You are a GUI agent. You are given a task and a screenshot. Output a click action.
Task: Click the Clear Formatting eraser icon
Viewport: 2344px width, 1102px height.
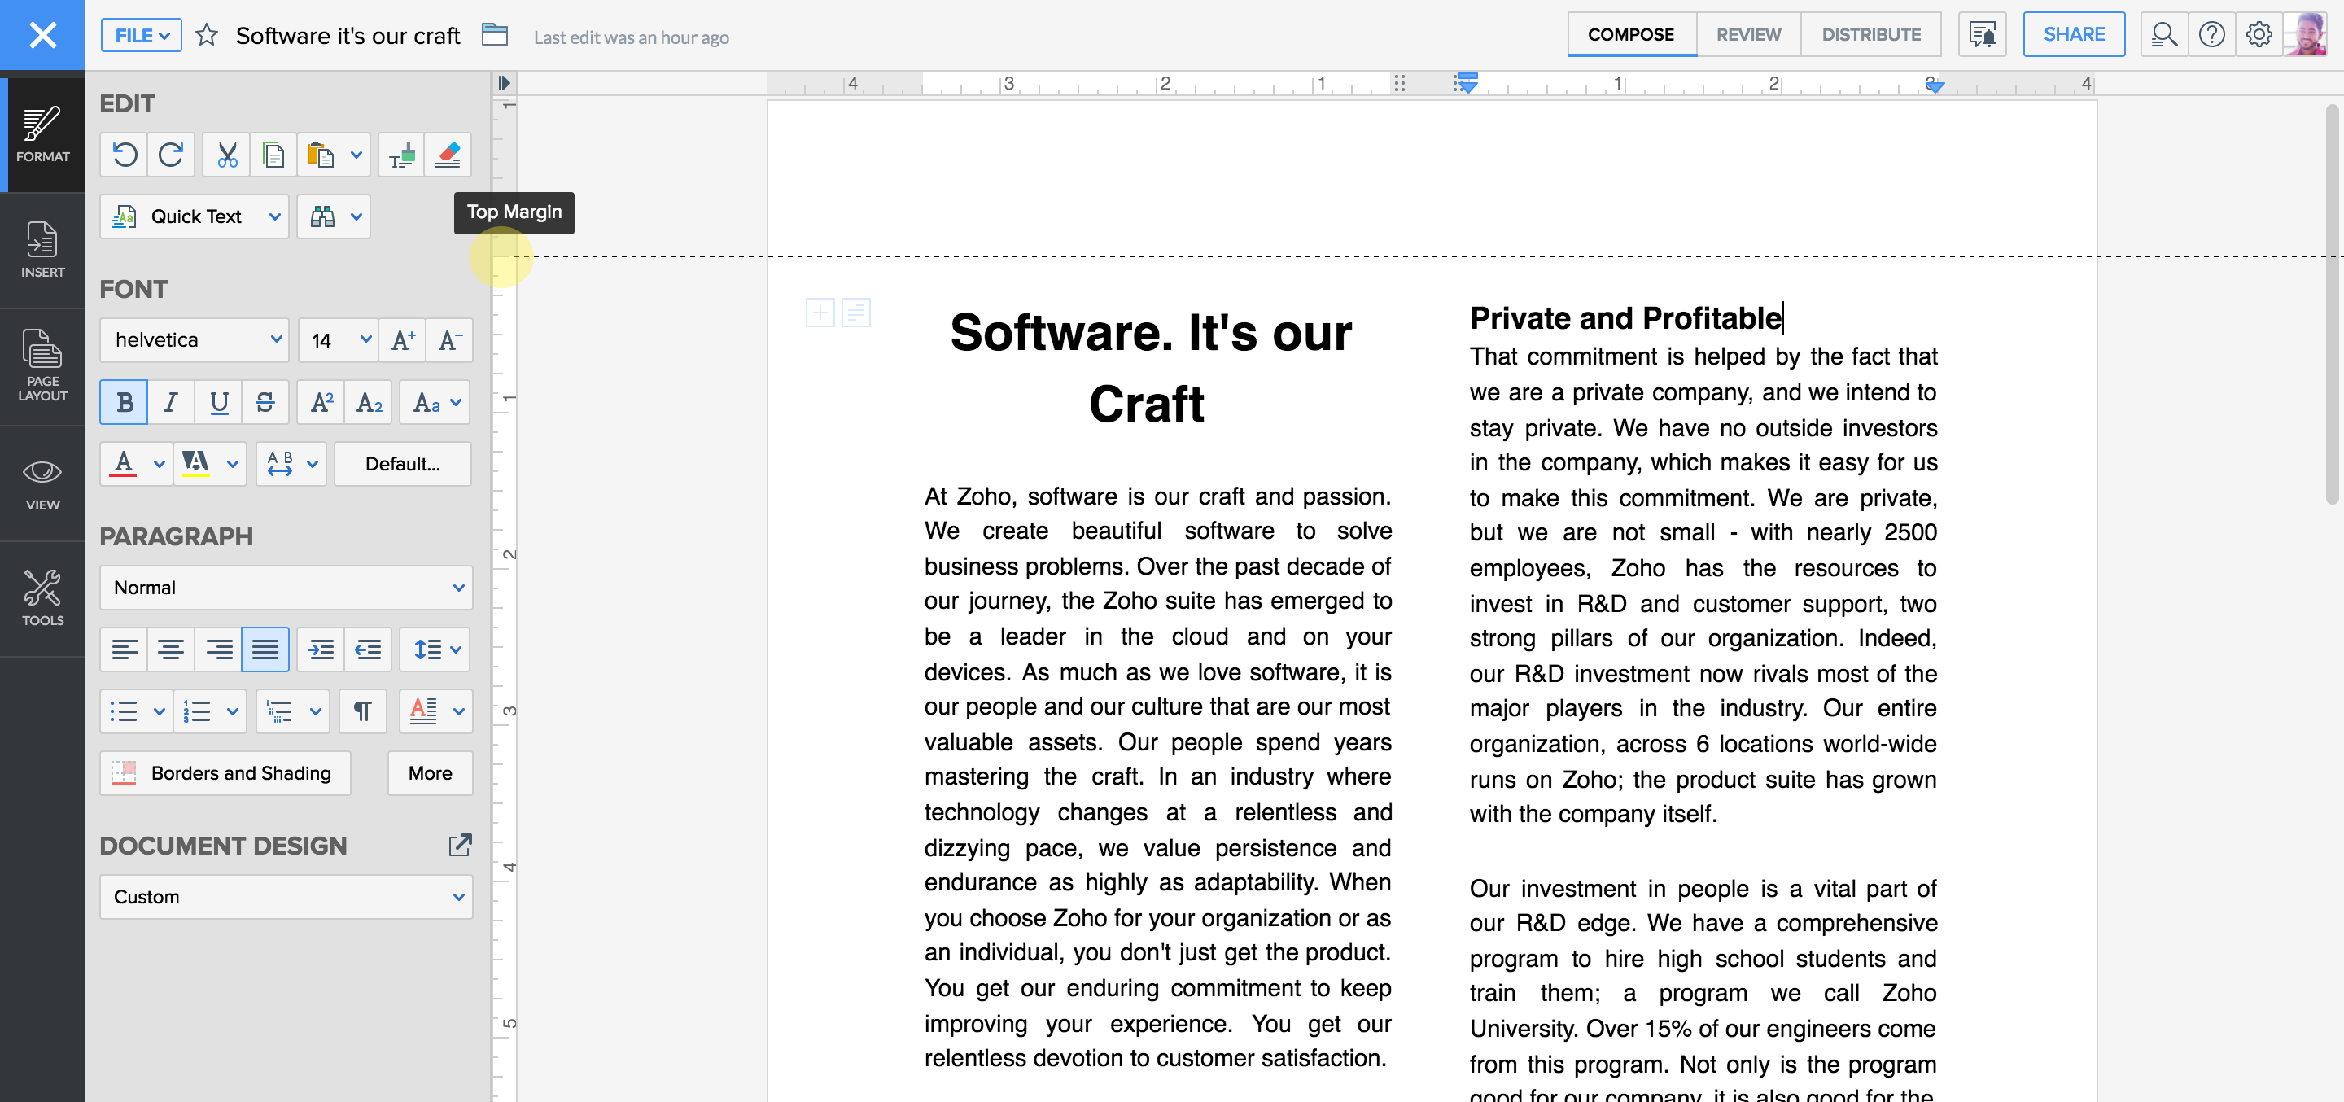click(448, 155)
